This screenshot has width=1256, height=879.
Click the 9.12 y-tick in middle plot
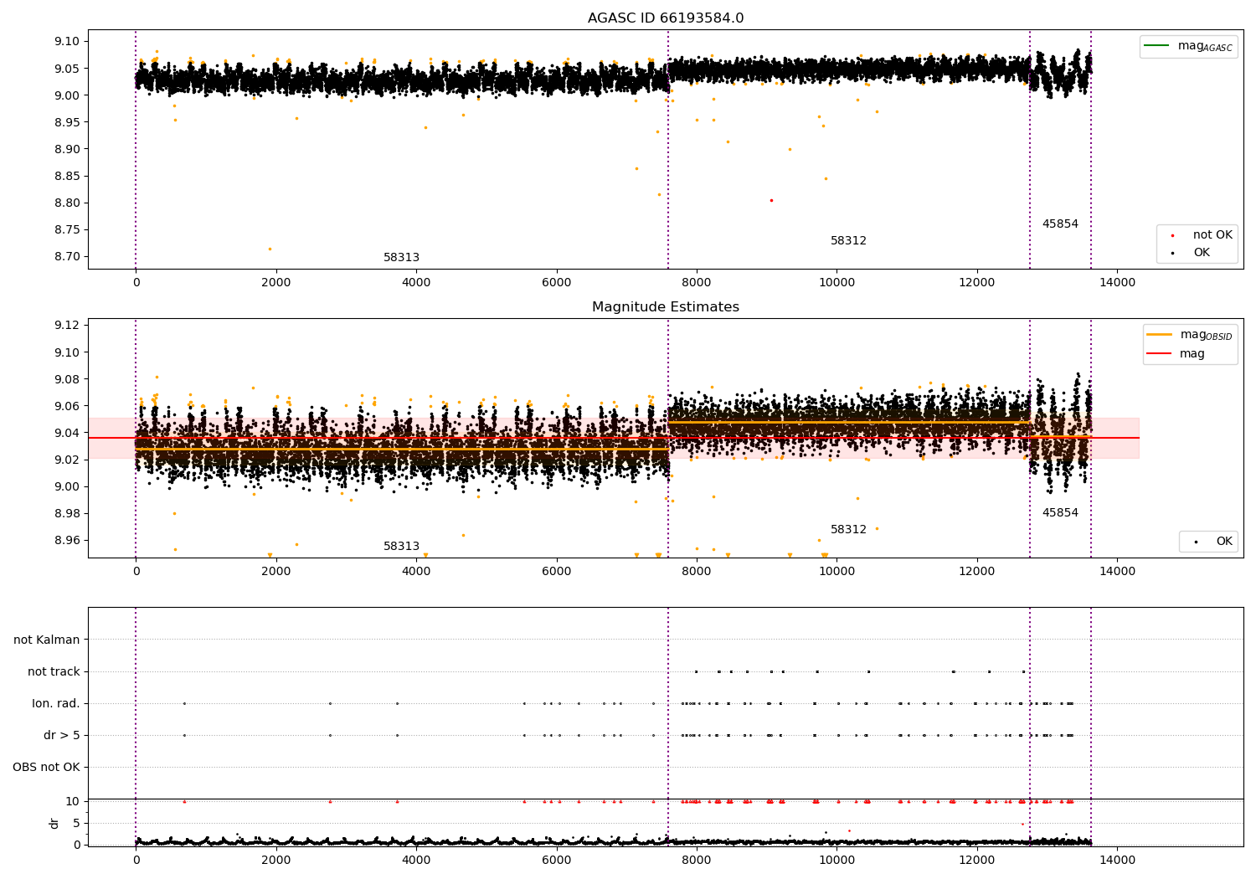(x=67, y=326)
